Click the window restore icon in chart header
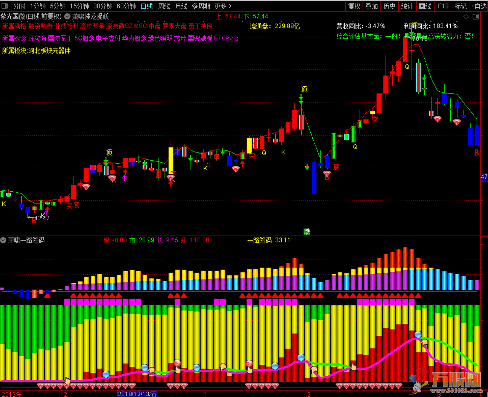This screenshot has height=397, width=488. pos(476,16)
